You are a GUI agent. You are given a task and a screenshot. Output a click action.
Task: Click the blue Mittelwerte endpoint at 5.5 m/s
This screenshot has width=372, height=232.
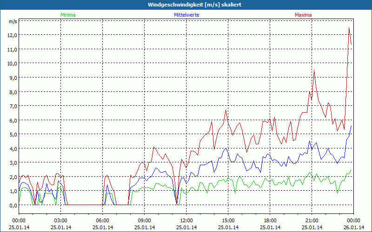(351, 126)
